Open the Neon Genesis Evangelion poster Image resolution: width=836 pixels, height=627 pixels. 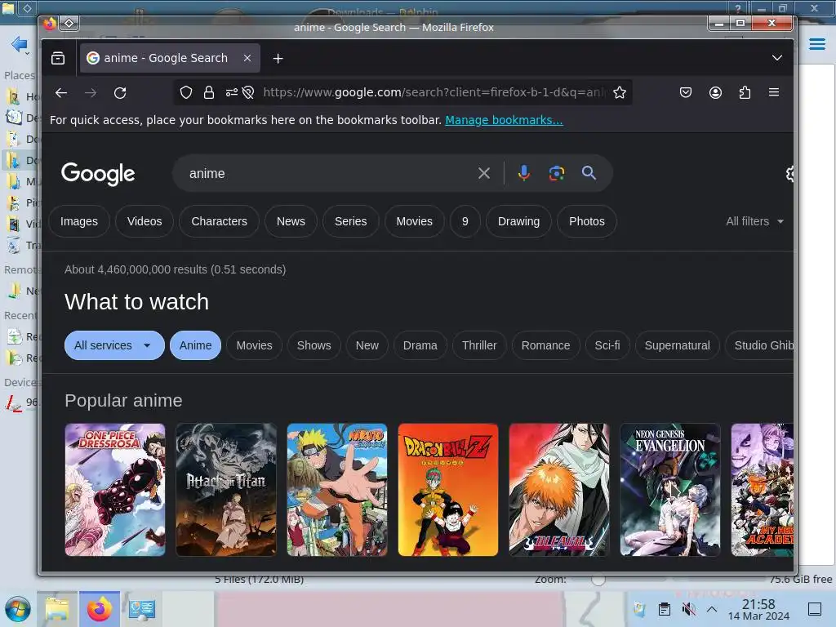pos(670,490)
